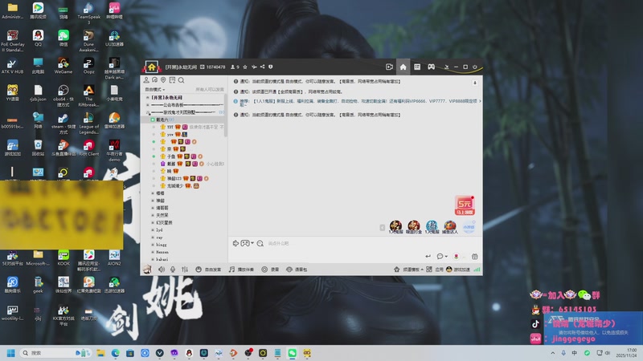
Task: Open the 吸血打金 game shortcut icon
Action: click(413, 227)
